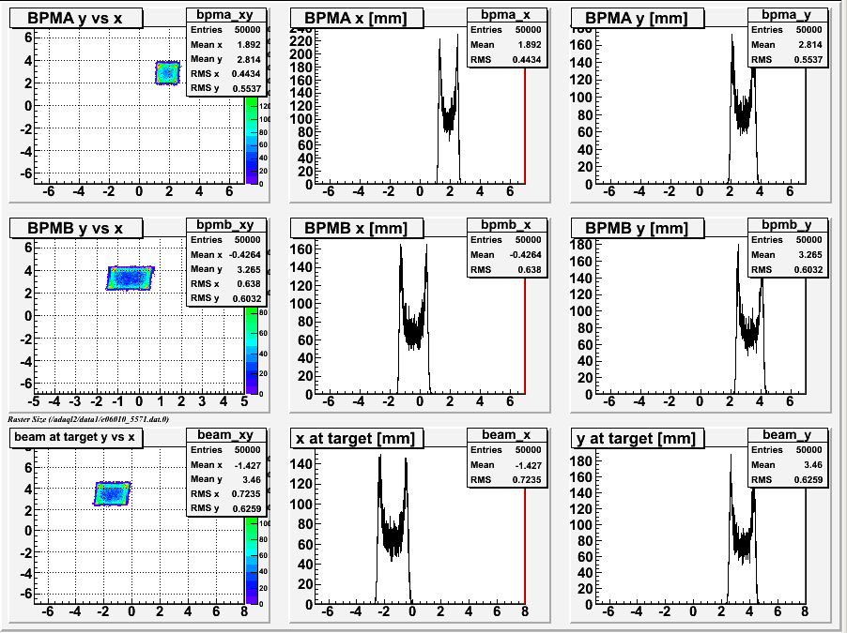The width and height of the screenshot is (847, 633).
Task: Click 'RMS 0.6032' in bpmb_y stats
Action: click(x=788, y=269)
